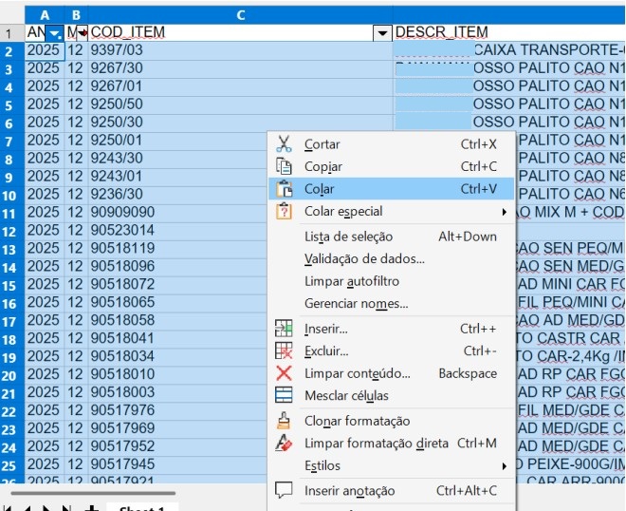The height and width of the screenshot is (511, 626).
Task: Click the CAIXA TRANSPORTE description cell
Action: (509, 50)
